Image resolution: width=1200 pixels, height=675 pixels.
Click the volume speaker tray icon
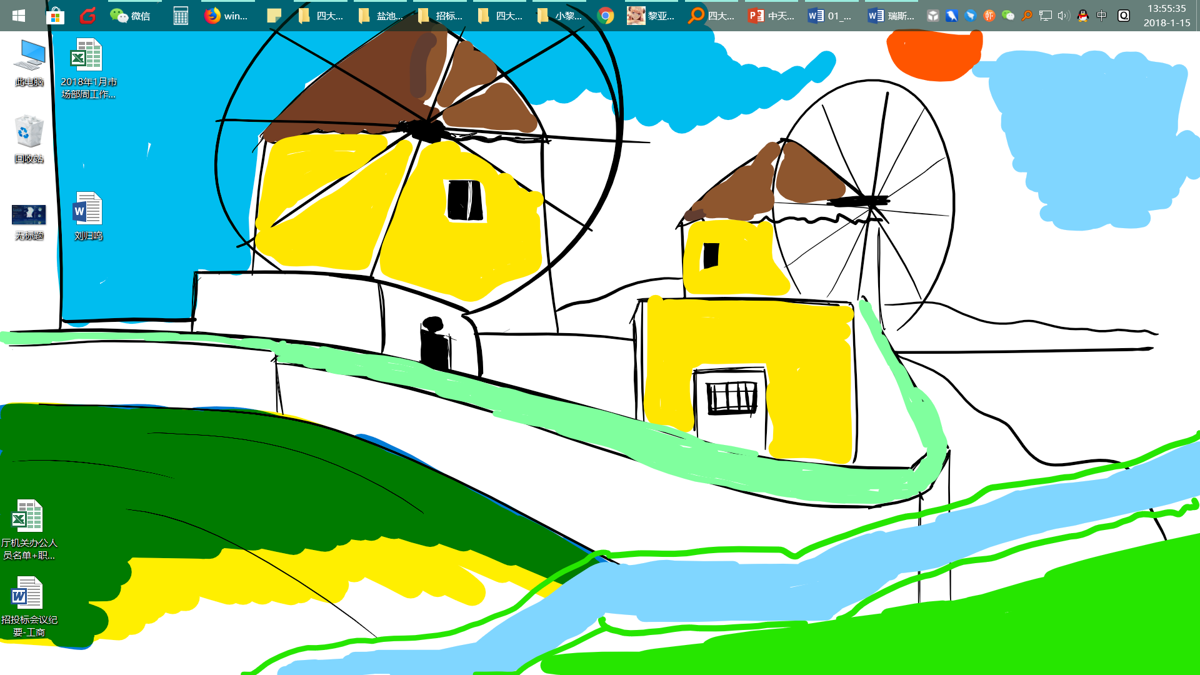tap(1063, 16)
